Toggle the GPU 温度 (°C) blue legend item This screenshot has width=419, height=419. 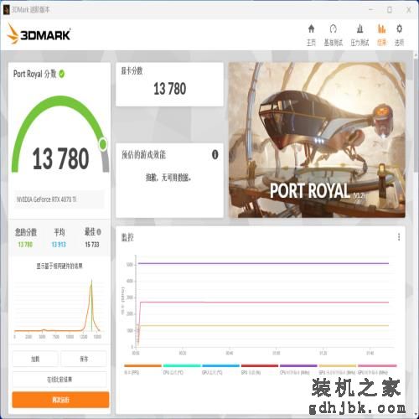(220, 370)
